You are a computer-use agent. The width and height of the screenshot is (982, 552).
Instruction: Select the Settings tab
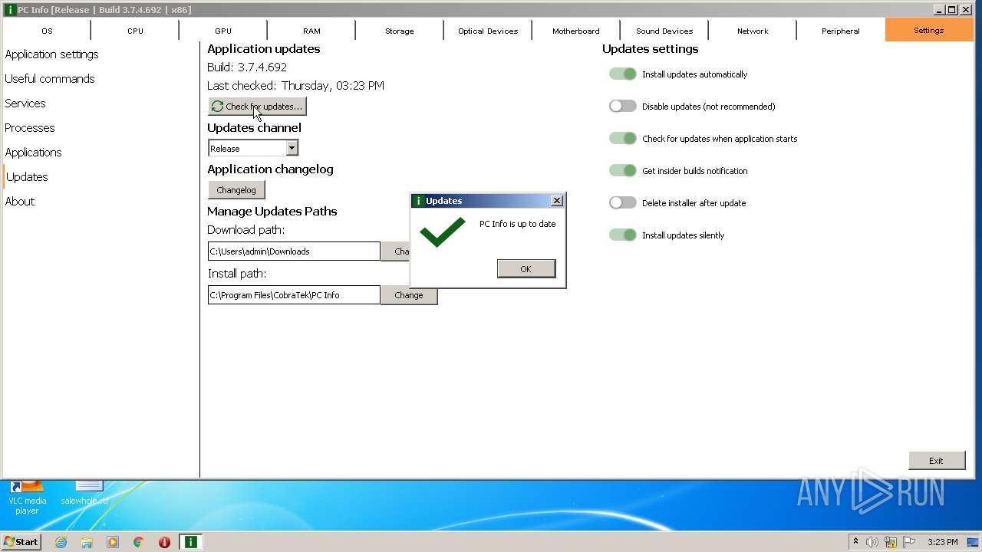tap(929, 31)
